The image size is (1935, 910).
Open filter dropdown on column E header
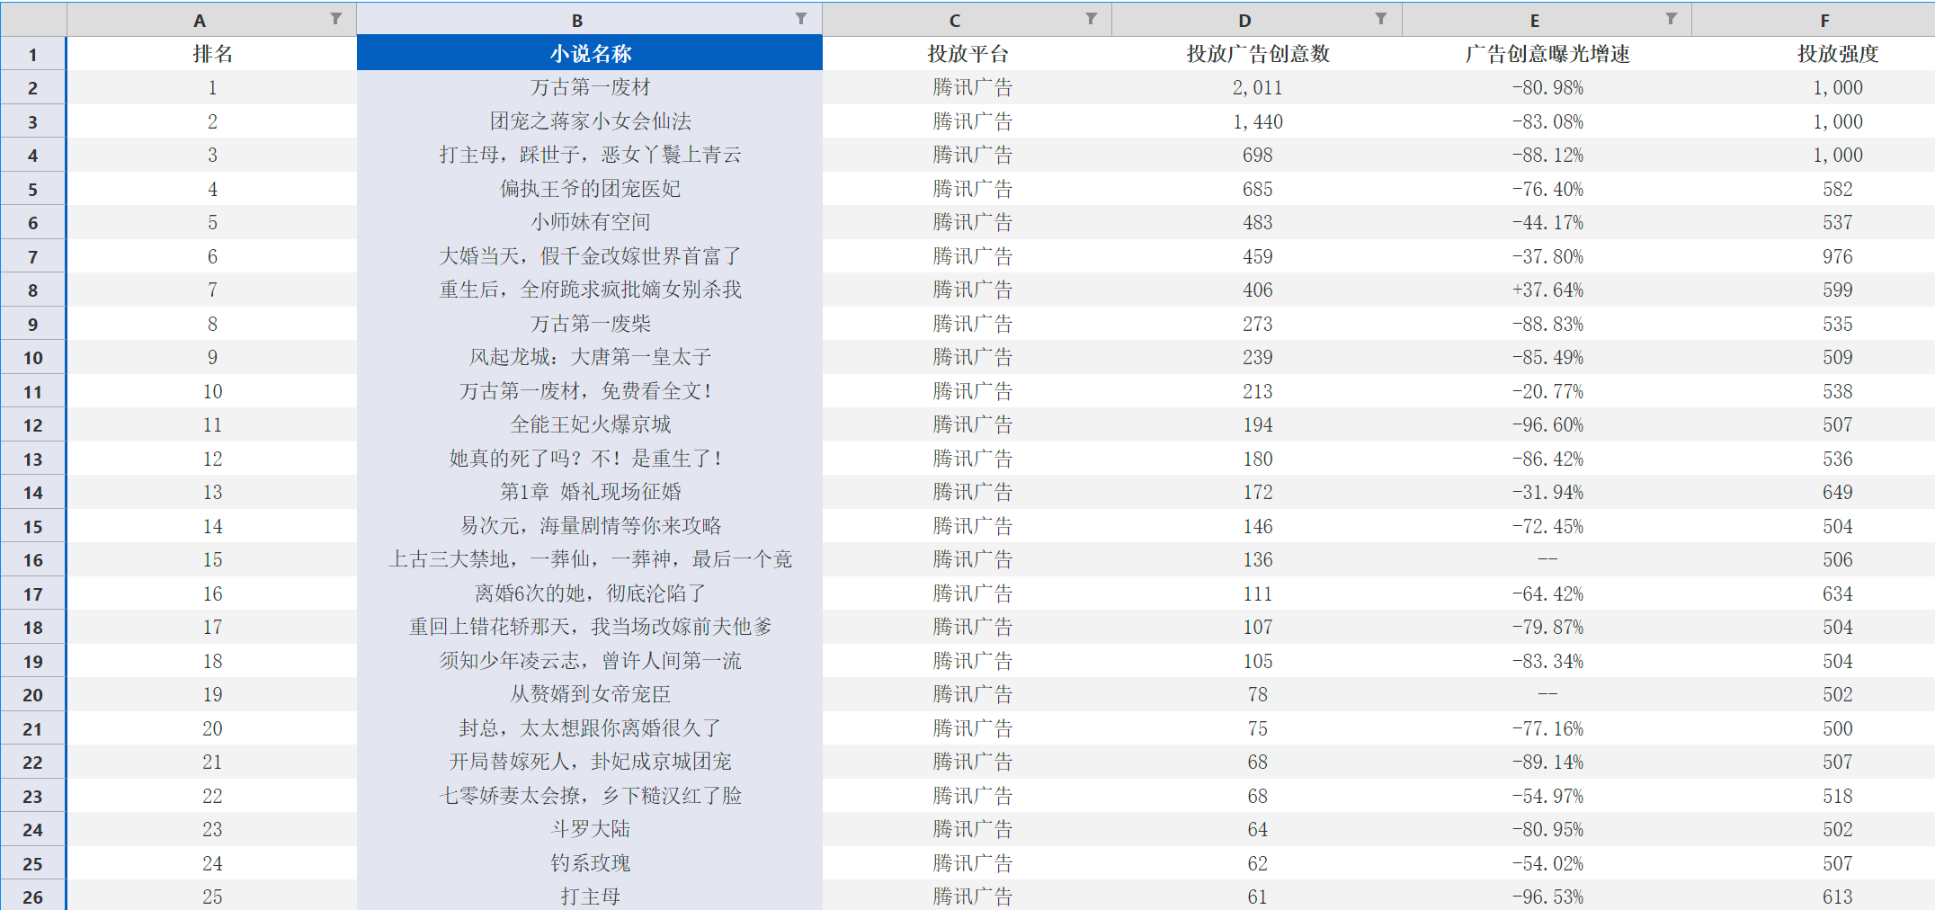(x=1671, y=19)
